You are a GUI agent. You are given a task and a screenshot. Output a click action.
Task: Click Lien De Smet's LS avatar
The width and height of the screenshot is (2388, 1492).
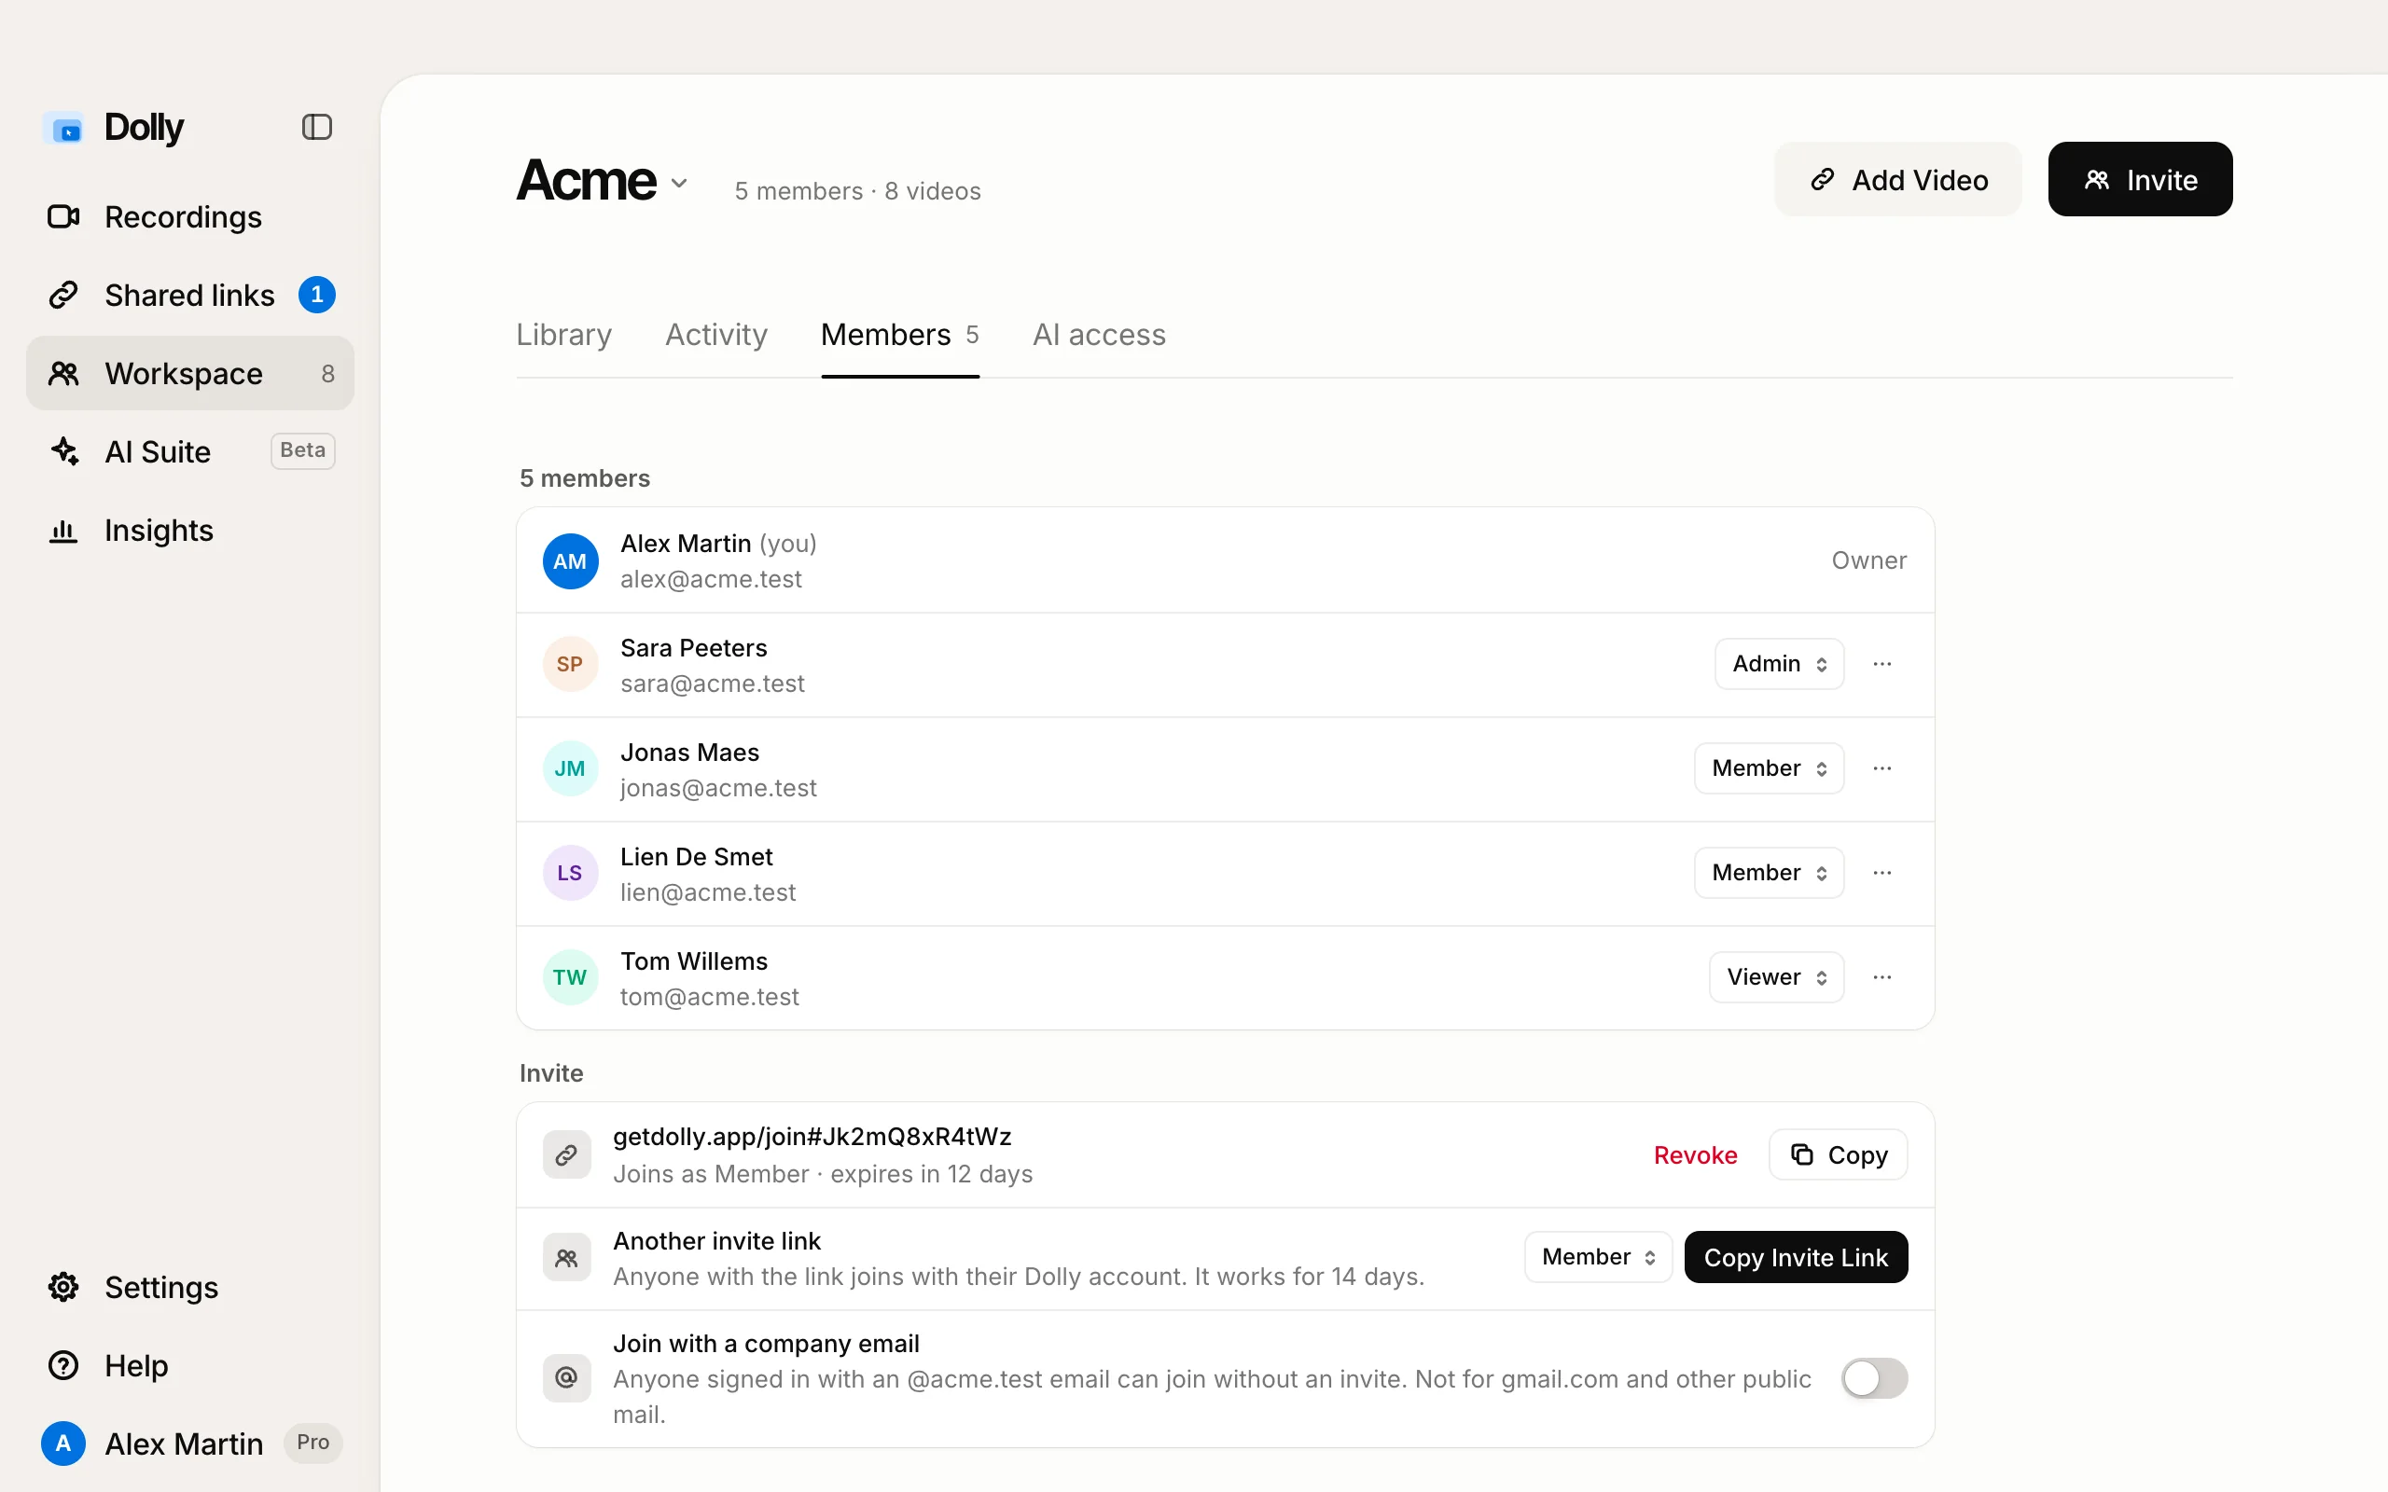click(570, 874)
